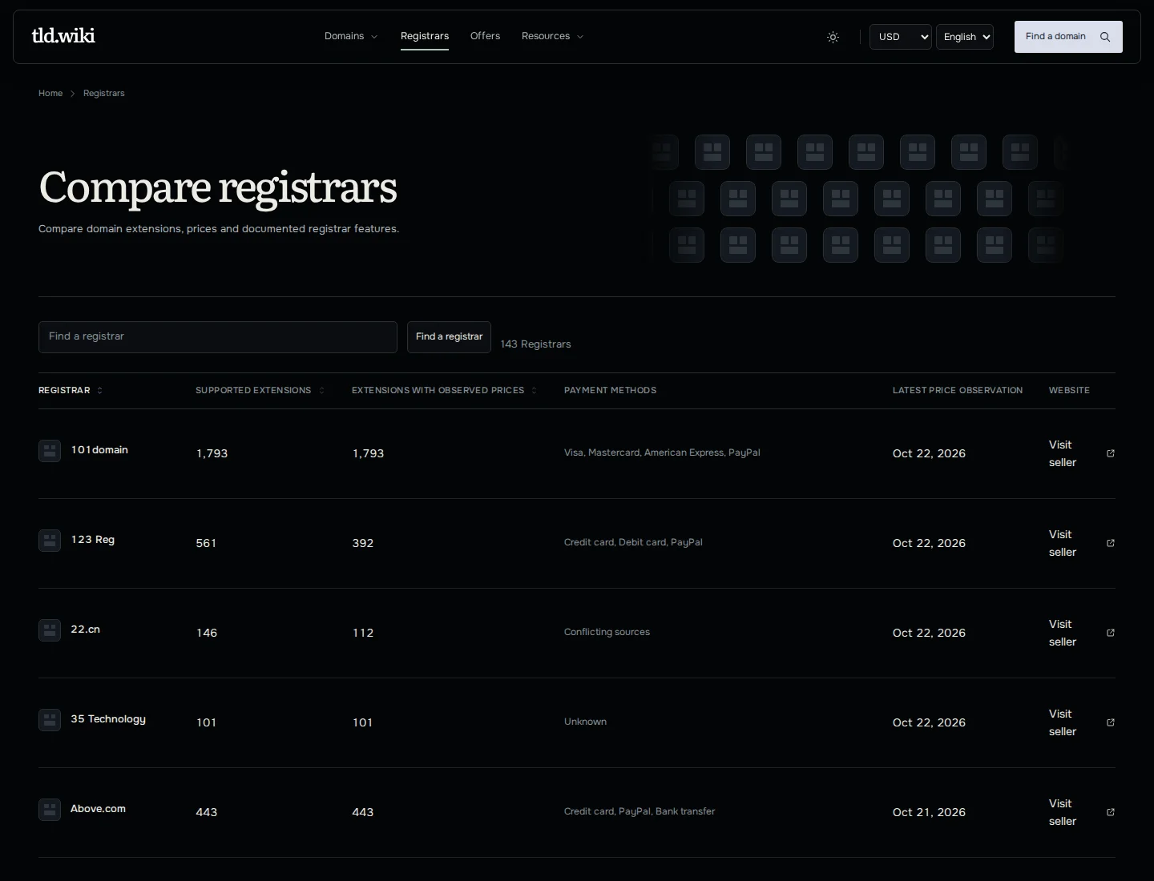This screenshot has height=881, width=1154.
Task: Expand the Domains menu
Action: [x=351, y=36]
